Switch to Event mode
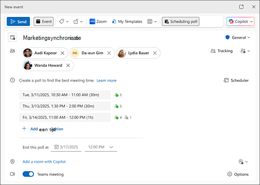Screen dimensions: 260x185 click(43, 21)
